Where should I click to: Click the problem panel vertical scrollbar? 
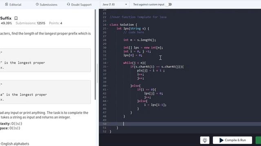click(x=95, y=55)
